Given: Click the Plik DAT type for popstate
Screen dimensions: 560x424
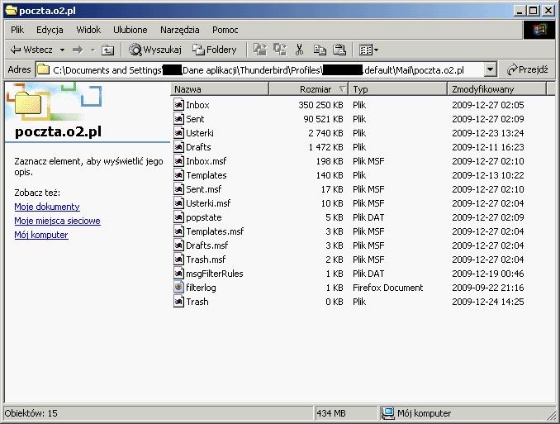Looking at the screenshot, I should coord(368,217).
